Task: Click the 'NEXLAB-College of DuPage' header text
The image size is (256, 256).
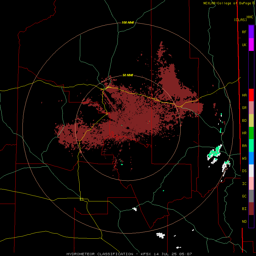Action: pos(227,3)
